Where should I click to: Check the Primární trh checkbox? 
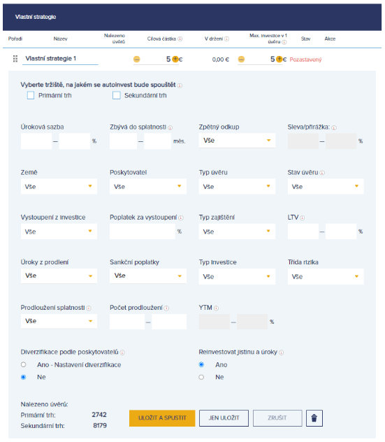(31, 95)
